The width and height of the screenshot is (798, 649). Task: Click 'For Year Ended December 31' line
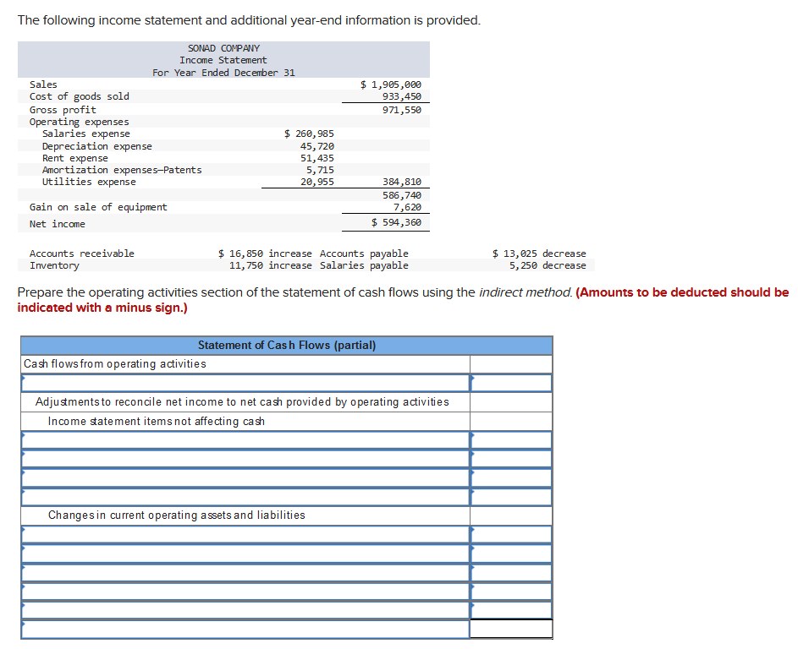224,73
